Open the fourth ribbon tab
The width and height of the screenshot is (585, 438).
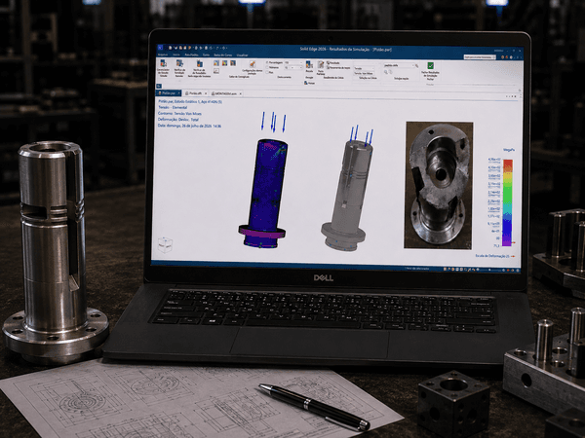point(207,55)
